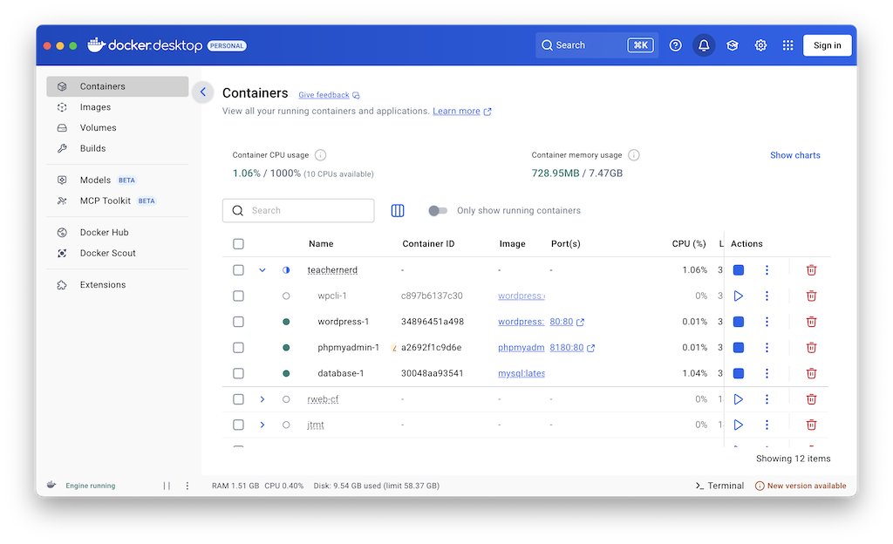Open the manage columns icon
The width and height of the screenshot is (893, 544).
[398, 211]
